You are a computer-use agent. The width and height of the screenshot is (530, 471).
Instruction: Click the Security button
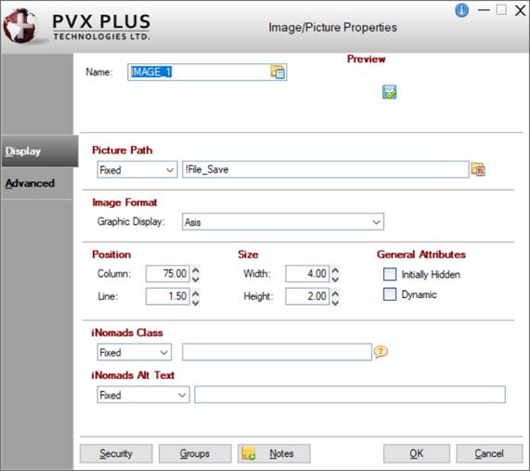(x=116, y=453)
